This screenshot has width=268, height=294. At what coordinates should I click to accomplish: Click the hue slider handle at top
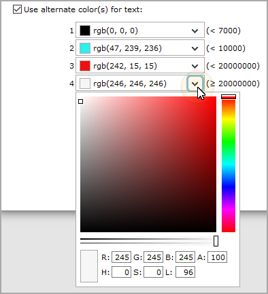(x=229, y=96)
